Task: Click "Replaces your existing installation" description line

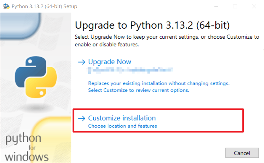Action: pos(159,83)
